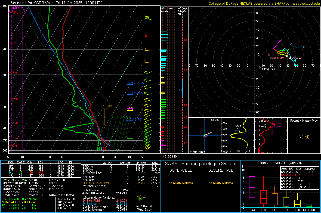Click the Wind Speed (knots) header
This screenshot has height=213, width=321.
[167, 10]
